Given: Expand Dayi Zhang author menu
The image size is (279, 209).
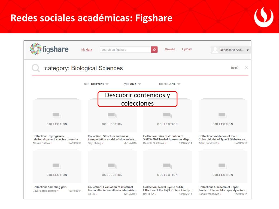Looking at the screenshot, I should pos(102,143).
